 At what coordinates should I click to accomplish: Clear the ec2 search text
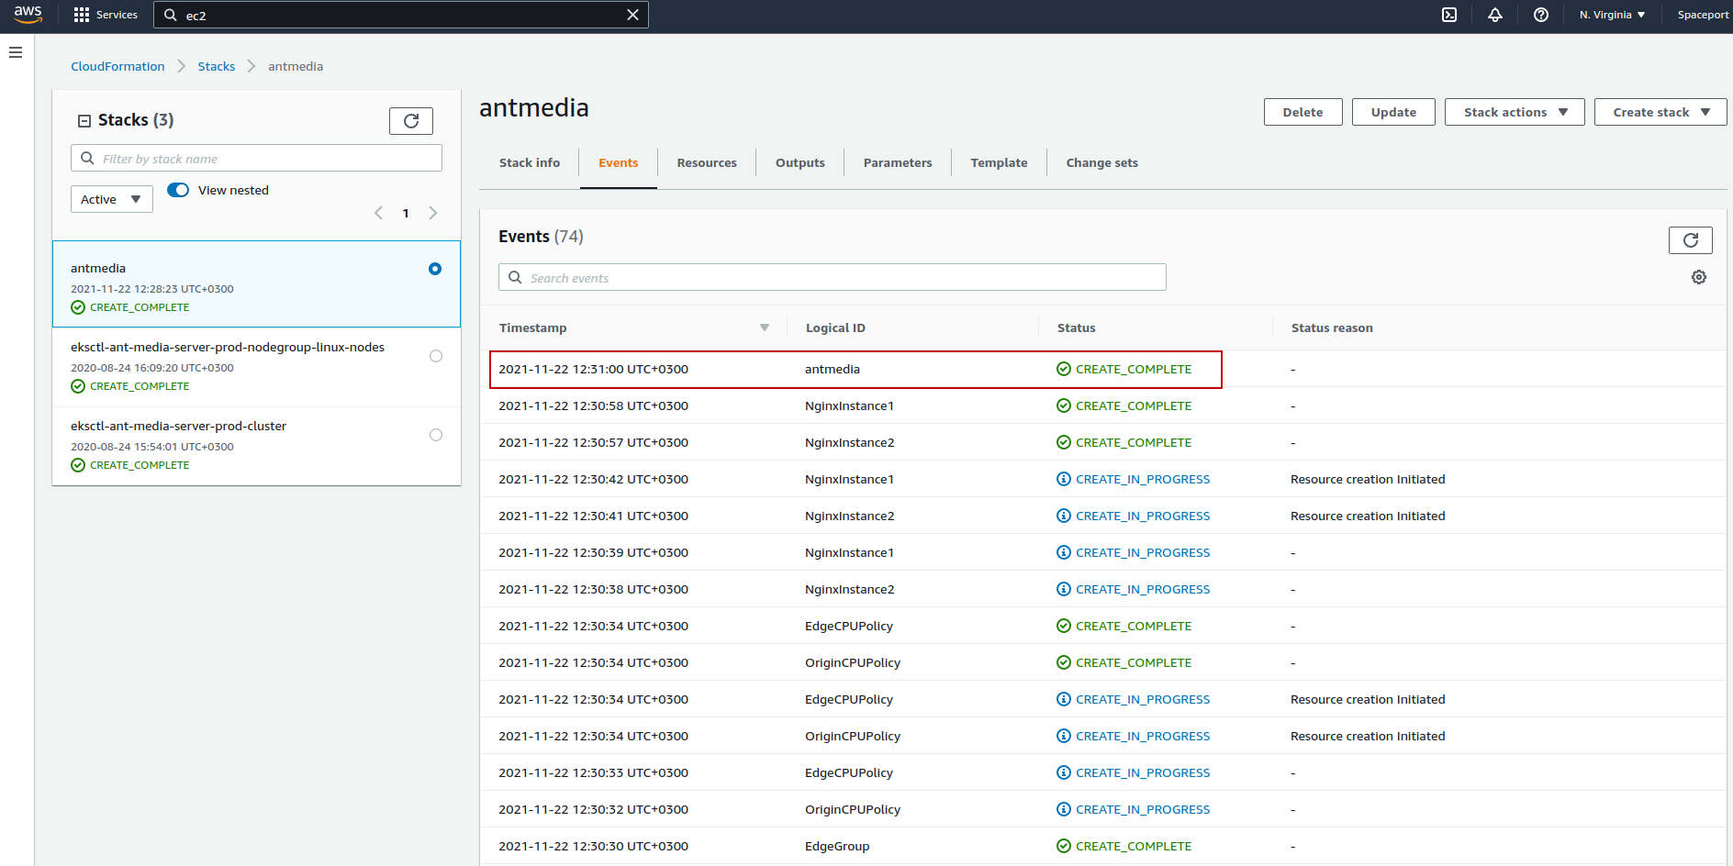click(632, 15)
